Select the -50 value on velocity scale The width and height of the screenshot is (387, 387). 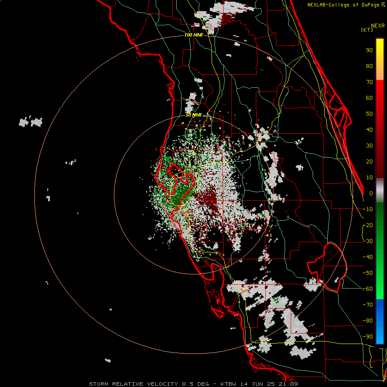368,273
